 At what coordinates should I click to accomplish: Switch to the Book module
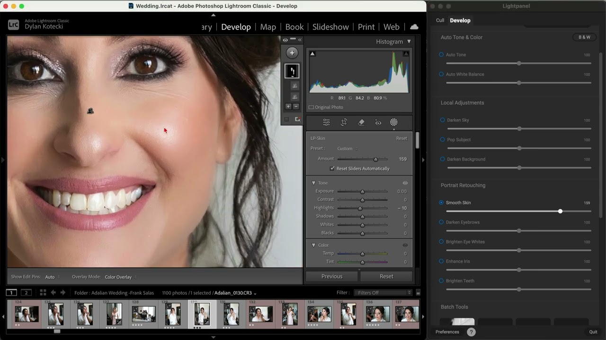tap(294, 27)
